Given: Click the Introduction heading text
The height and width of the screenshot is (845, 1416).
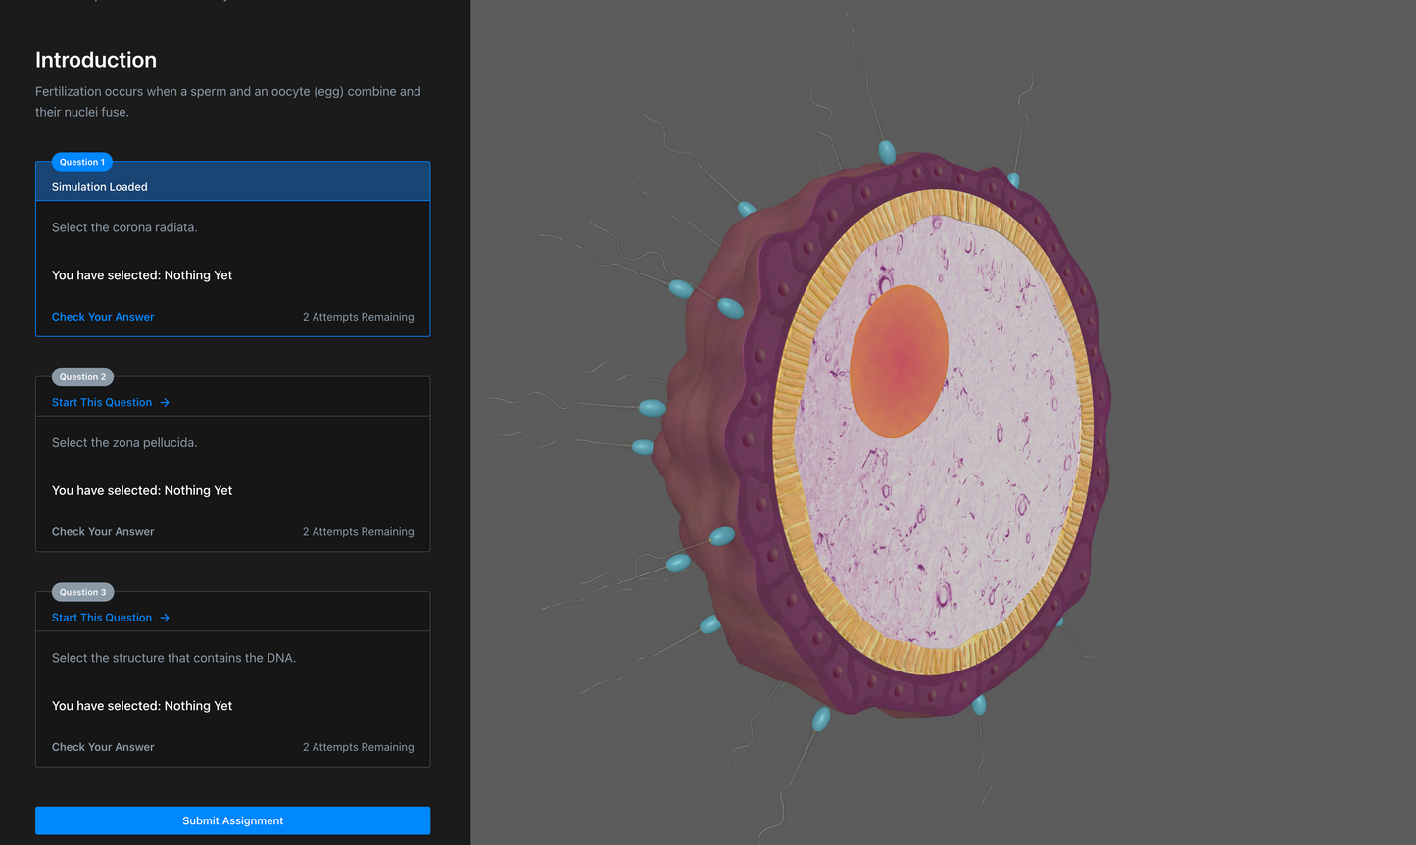Looking at the screenshot, I should 96,60.
